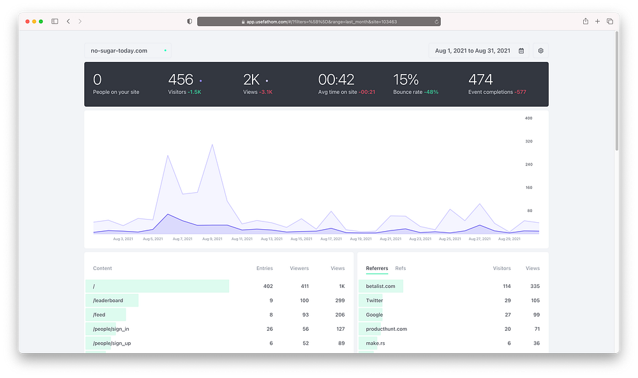Click the privacy shield icon

pos(189,22)
